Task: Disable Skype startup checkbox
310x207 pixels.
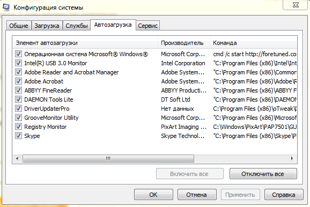Action: [18, 136]
